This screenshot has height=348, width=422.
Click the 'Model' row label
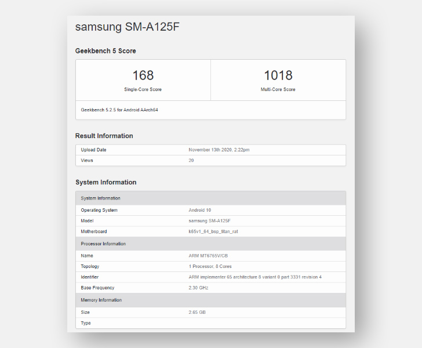(87, 221)
